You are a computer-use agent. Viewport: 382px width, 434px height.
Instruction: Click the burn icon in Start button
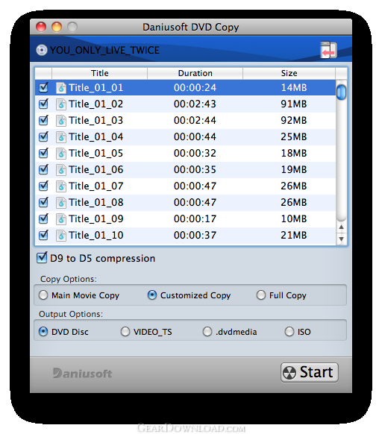click(x=289, y=373)
